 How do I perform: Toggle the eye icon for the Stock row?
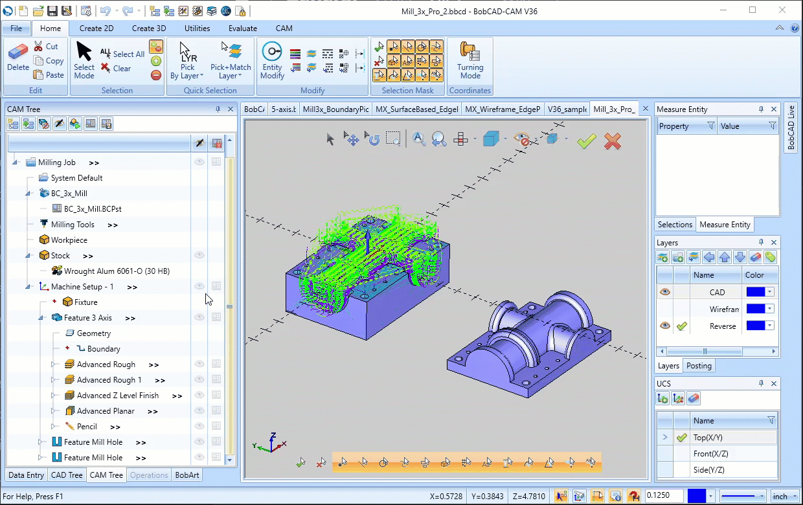click(199, 256)
